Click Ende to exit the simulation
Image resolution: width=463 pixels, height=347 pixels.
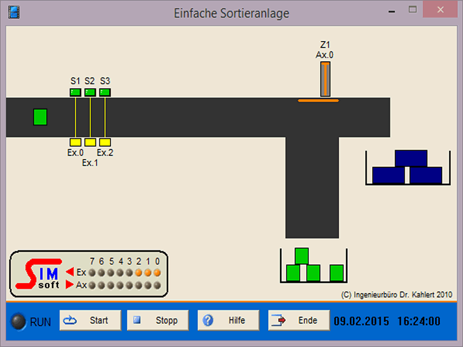pos(297,320)
